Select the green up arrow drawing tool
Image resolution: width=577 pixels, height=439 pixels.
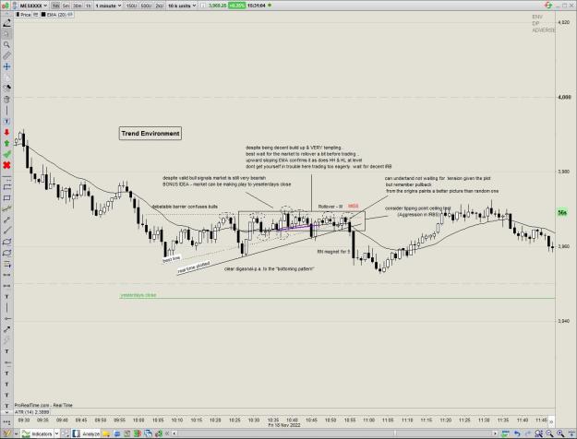6,143
